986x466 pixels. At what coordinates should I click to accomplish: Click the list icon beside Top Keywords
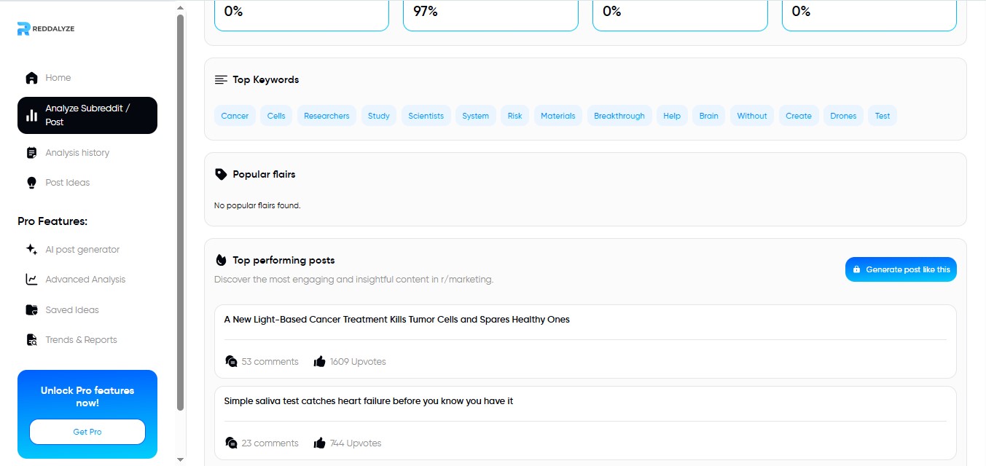pyautogui.click(x=221, y=79)
